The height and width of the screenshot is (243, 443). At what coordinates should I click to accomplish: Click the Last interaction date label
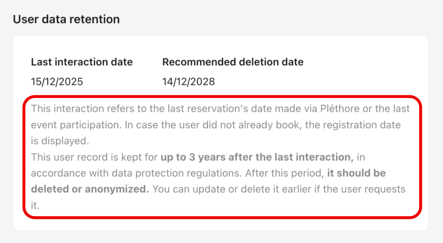click(82, 62)
